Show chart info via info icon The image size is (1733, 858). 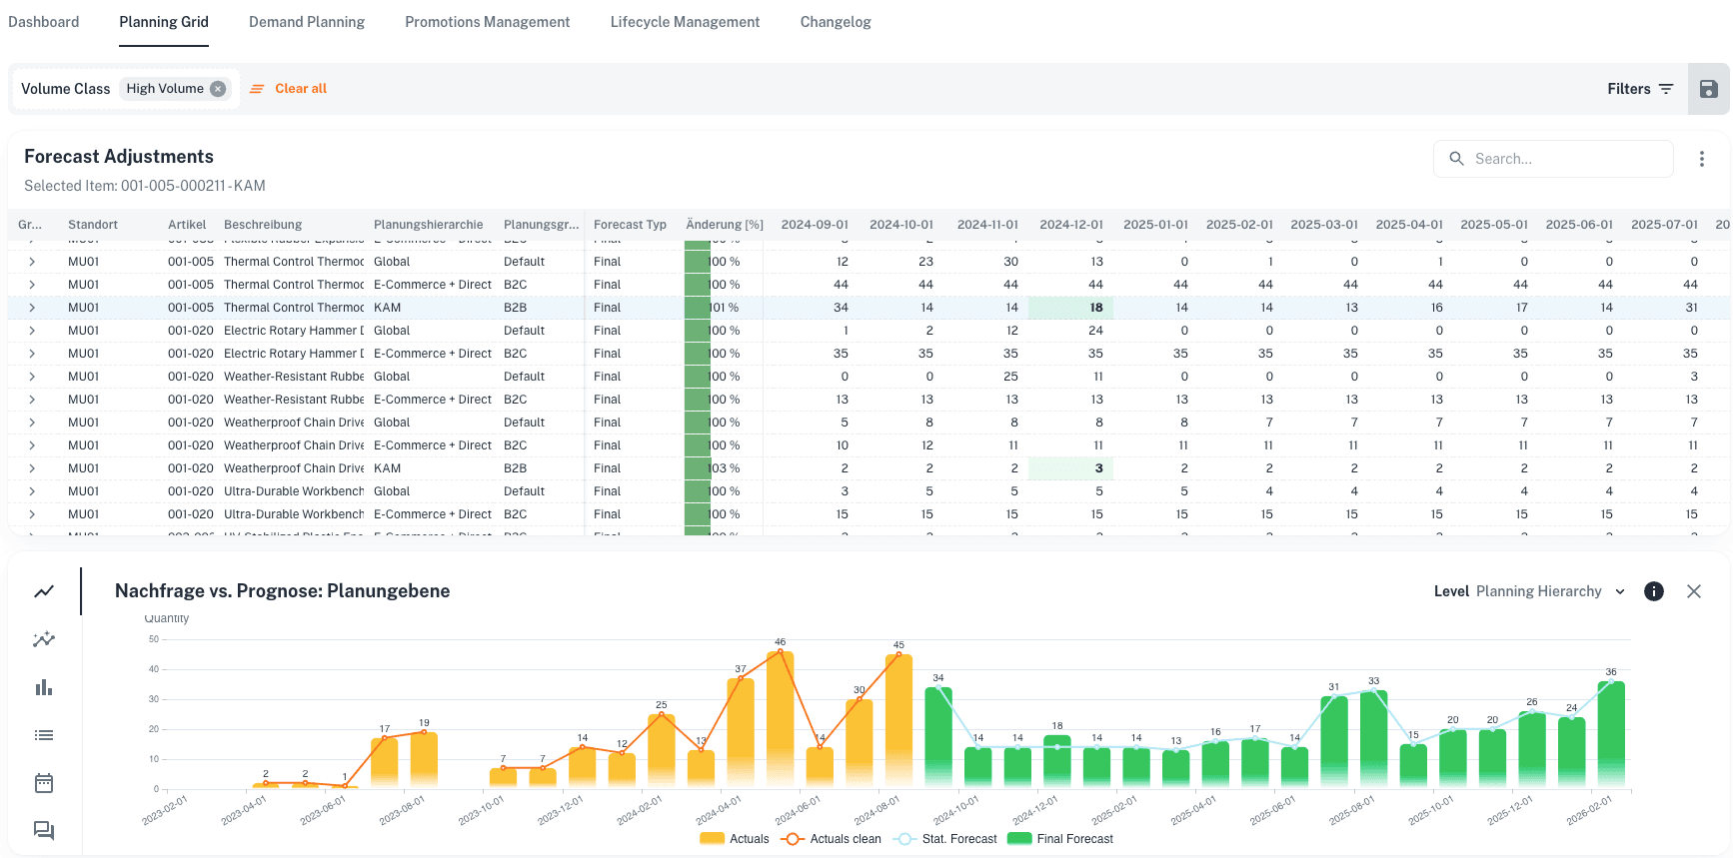tap(1654, 591)
